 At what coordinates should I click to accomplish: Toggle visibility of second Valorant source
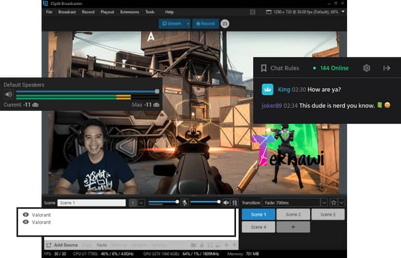[26, 222]
